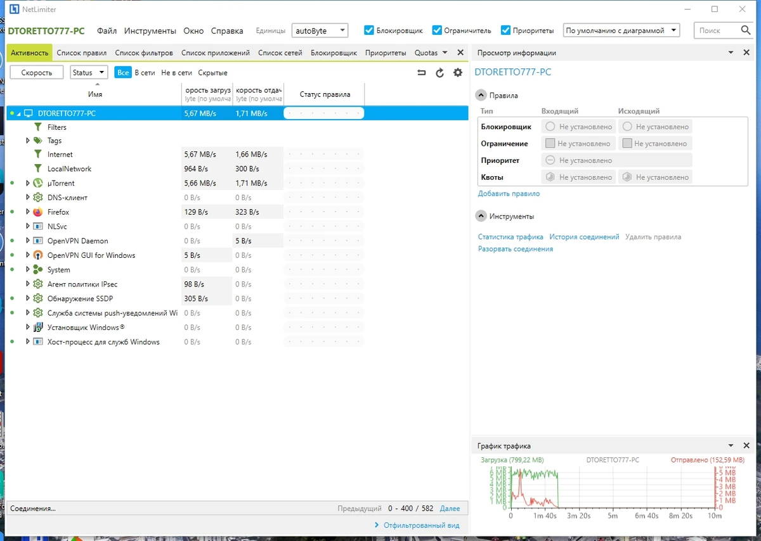Viewport: 761px width, 541px height.
Task: Click the µTorrent application icon
Action: click(x=38, y=183)
